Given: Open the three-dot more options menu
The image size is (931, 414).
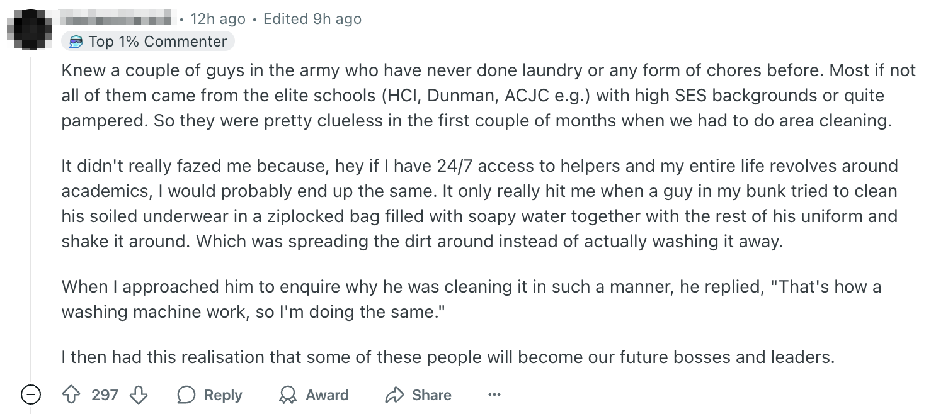Looking at the screenshot, I should pyautogui.click(x=494, y=395).
